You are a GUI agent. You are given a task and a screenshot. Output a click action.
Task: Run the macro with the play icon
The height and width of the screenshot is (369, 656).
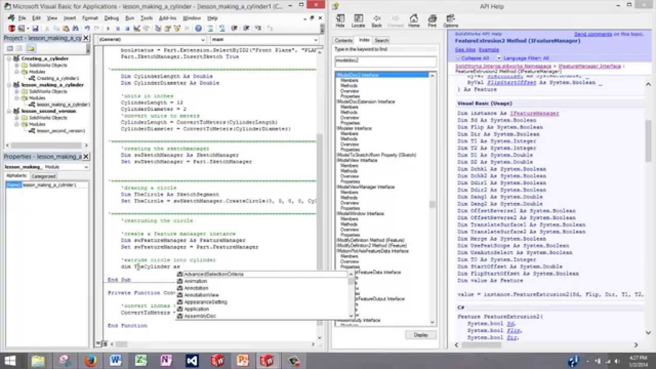[108, 28]
